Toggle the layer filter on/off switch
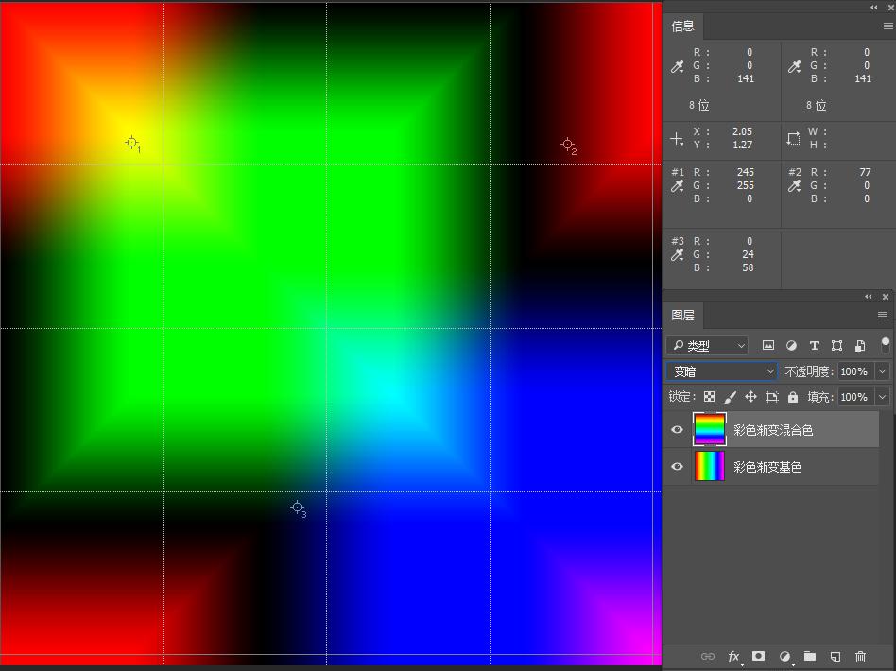Screen dimensions: 896x671 tap(885, 345)
